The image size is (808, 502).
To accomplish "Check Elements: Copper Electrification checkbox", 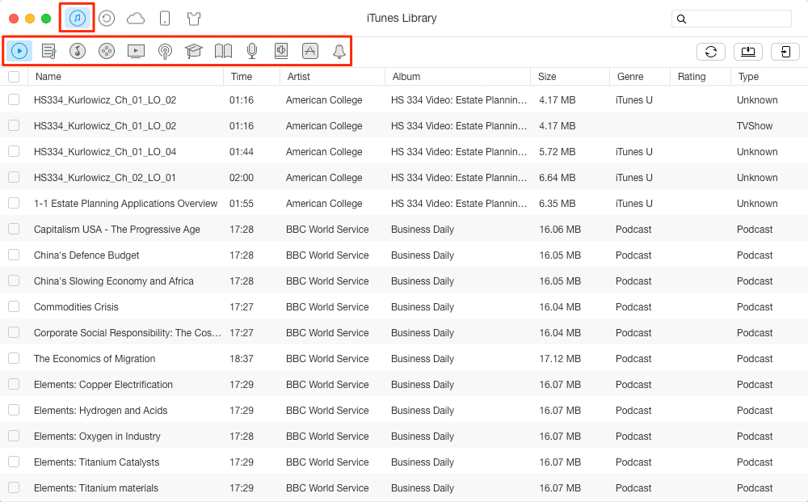I will click(x=14, y=384).
